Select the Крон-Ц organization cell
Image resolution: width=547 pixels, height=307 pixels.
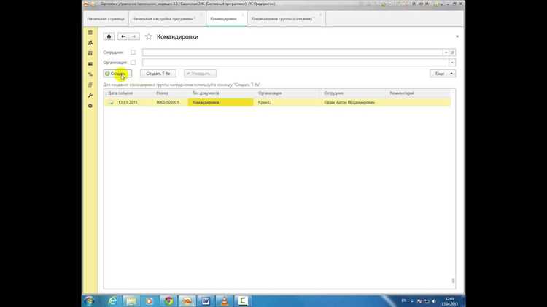(265, 102)
